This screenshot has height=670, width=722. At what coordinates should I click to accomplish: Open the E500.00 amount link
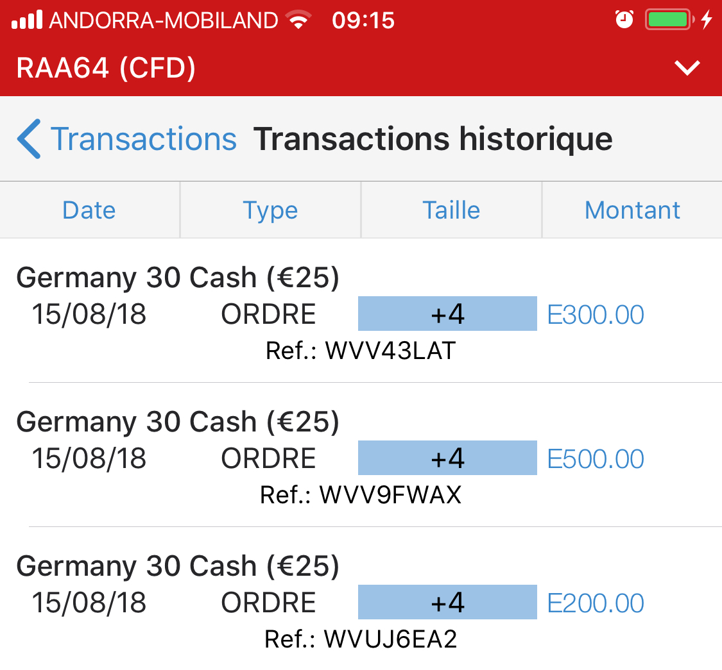tap(596, 459)
